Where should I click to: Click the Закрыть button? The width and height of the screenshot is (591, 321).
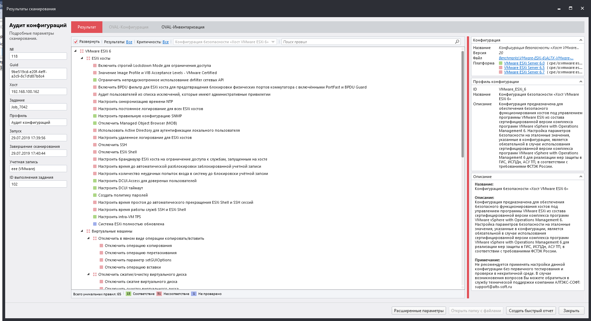tap(571, 311)
